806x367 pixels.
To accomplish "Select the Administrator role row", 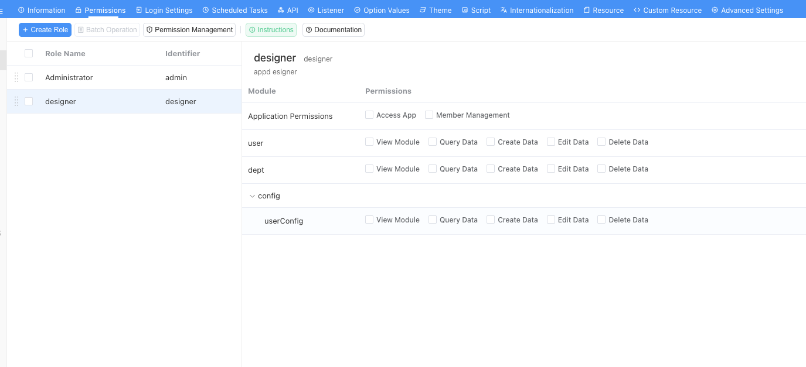I will (106, 77).
